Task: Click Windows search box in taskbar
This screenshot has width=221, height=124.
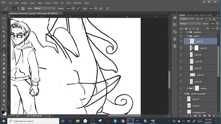Action: (x=33, y=121)
